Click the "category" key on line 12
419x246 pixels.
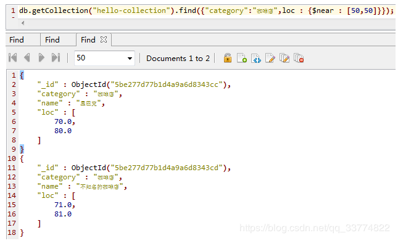click(59, 178)
